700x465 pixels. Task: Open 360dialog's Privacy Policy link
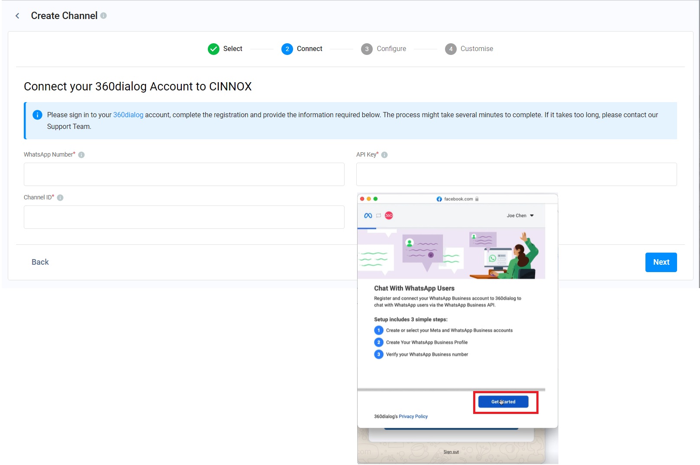(x=413, y=417)
